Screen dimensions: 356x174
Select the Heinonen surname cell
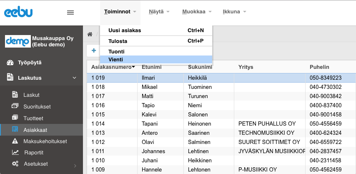tap(209, 124)
